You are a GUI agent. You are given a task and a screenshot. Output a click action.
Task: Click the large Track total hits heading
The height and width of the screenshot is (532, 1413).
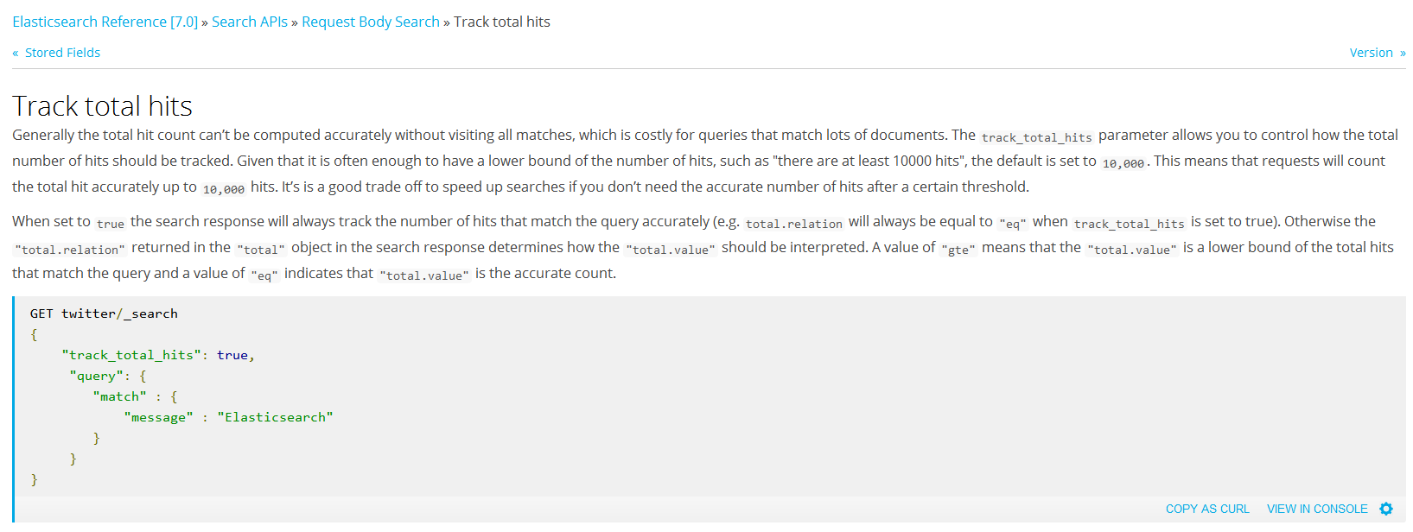tap(102, 105)
